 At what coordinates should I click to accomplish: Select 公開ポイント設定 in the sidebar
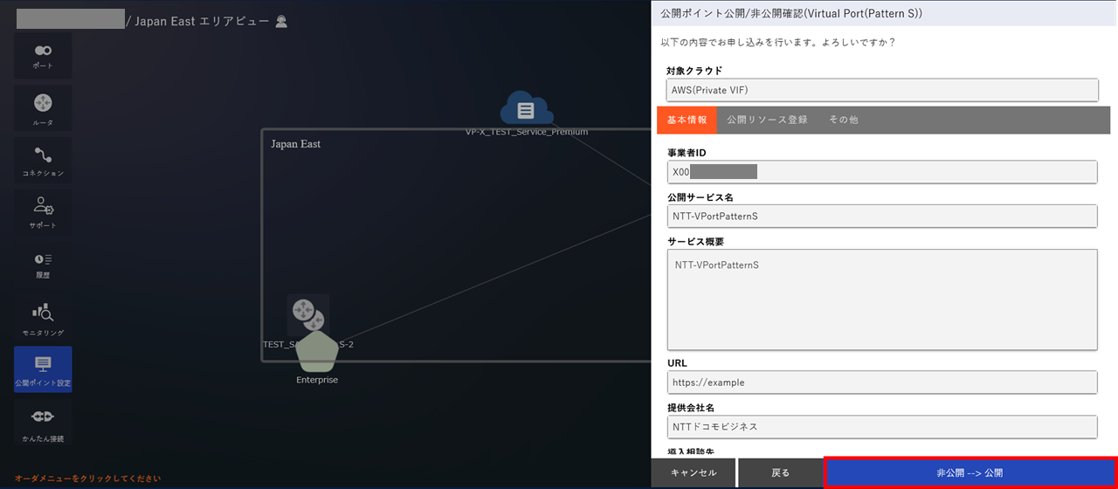click(43, 369)
